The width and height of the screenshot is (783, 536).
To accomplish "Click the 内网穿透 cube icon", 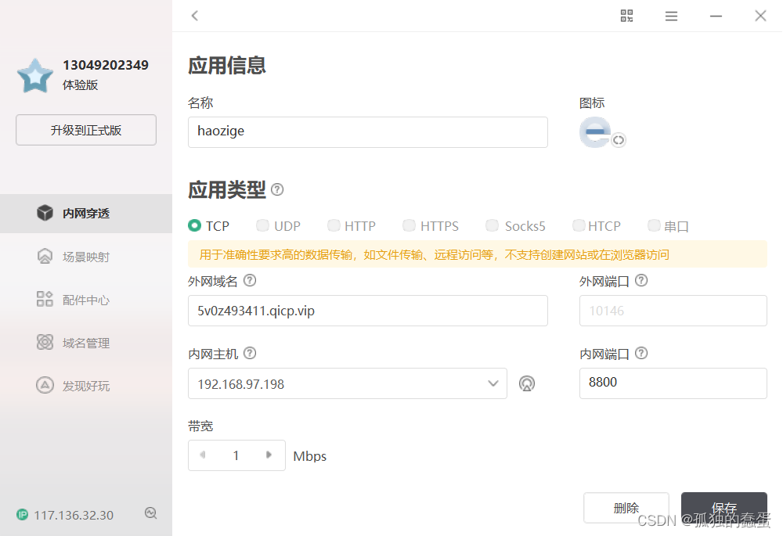I will coord(45,213).
